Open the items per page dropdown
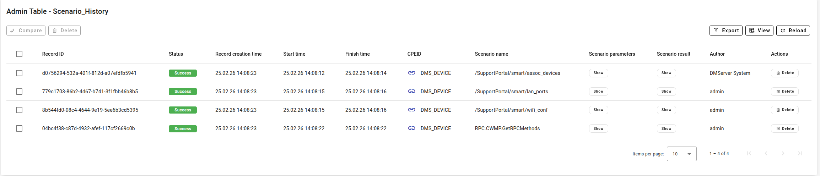This screenshot has height=176, width=820. pyautogui.click(x=681, y=154)
